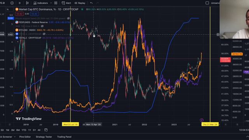Expand the indicators favorites dropdown arrow
The width and height of the screenshot is (249, 140).
[51, 3]
